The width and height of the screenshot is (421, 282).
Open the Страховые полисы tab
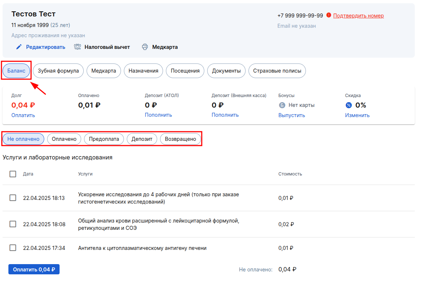(277, 71)
